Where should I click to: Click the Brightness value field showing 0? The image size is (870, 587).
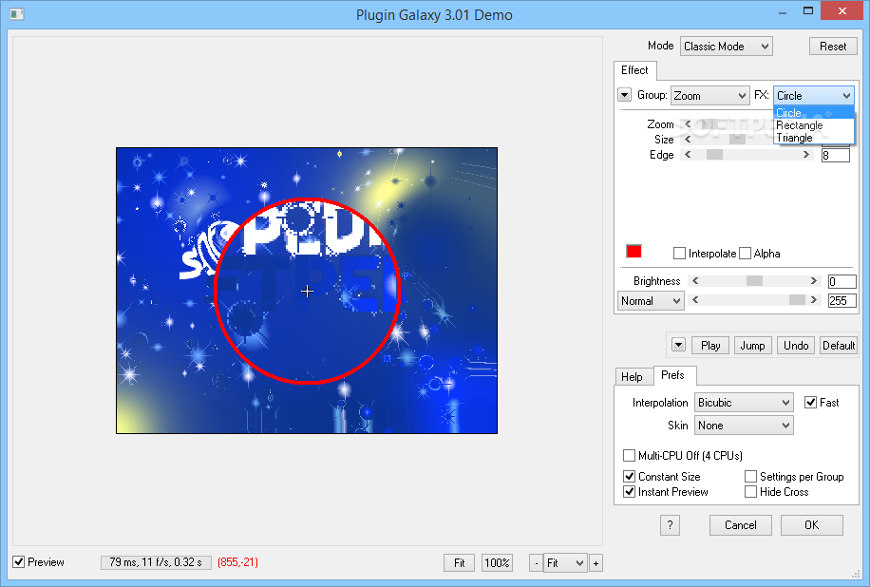coord(842,281)
